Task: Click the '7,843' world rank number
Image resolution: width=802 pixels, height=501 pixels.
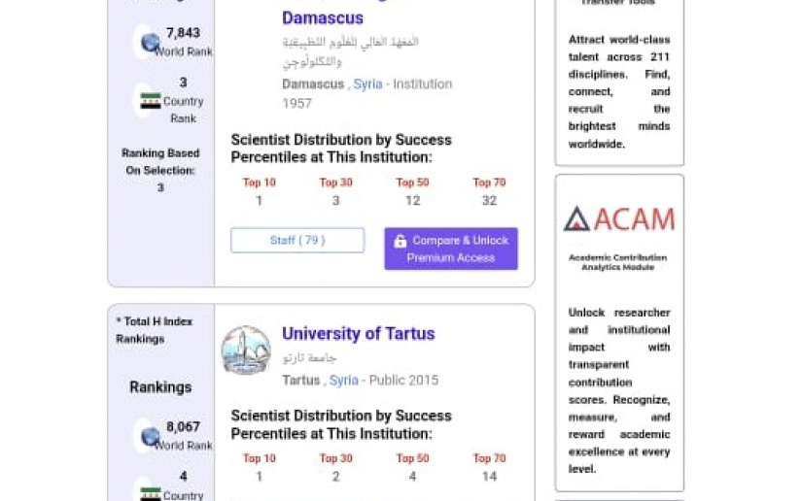Action: click(183, 33)
